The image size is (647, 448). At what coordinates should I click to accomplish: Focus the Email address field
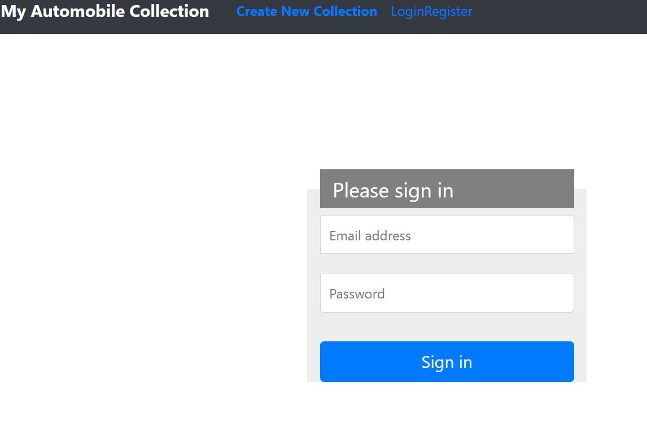pyautogui.click(x=447, y=235)
